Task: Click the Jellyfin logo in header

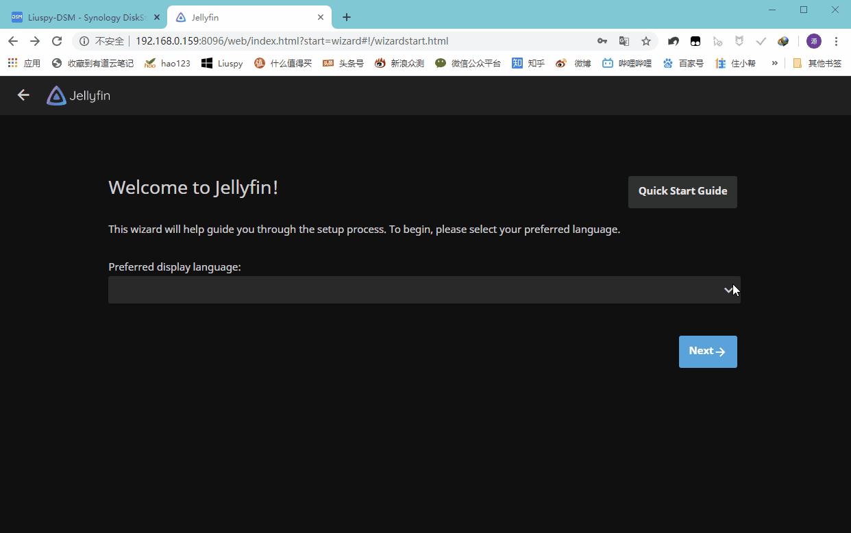Action: pyautogui.click(x=78, y=96)
